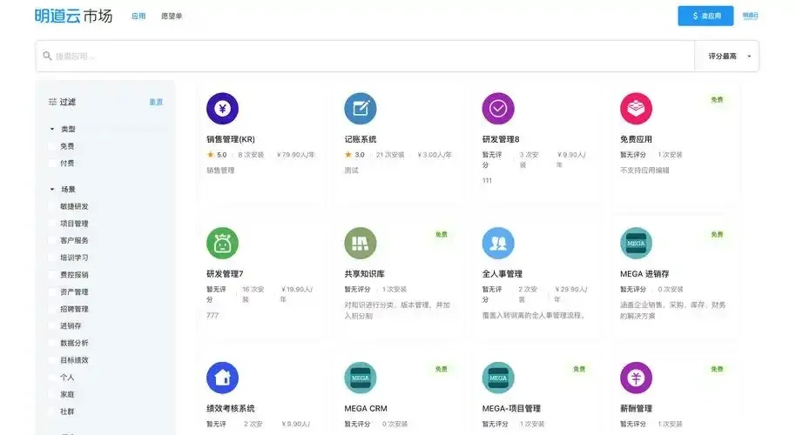Check the 社群 scenario filter
This screenshot has width=796, height=435.
point(51,412)
